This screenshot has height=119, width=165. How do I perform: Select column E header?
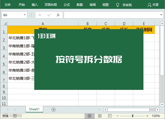(x=144, y=24)
